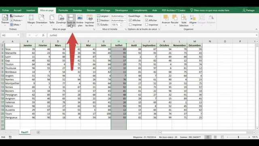This screenshot has width=259, height=146.
Task: Open the ZoneImpr print area menu
Action: (x=61, y=20)
